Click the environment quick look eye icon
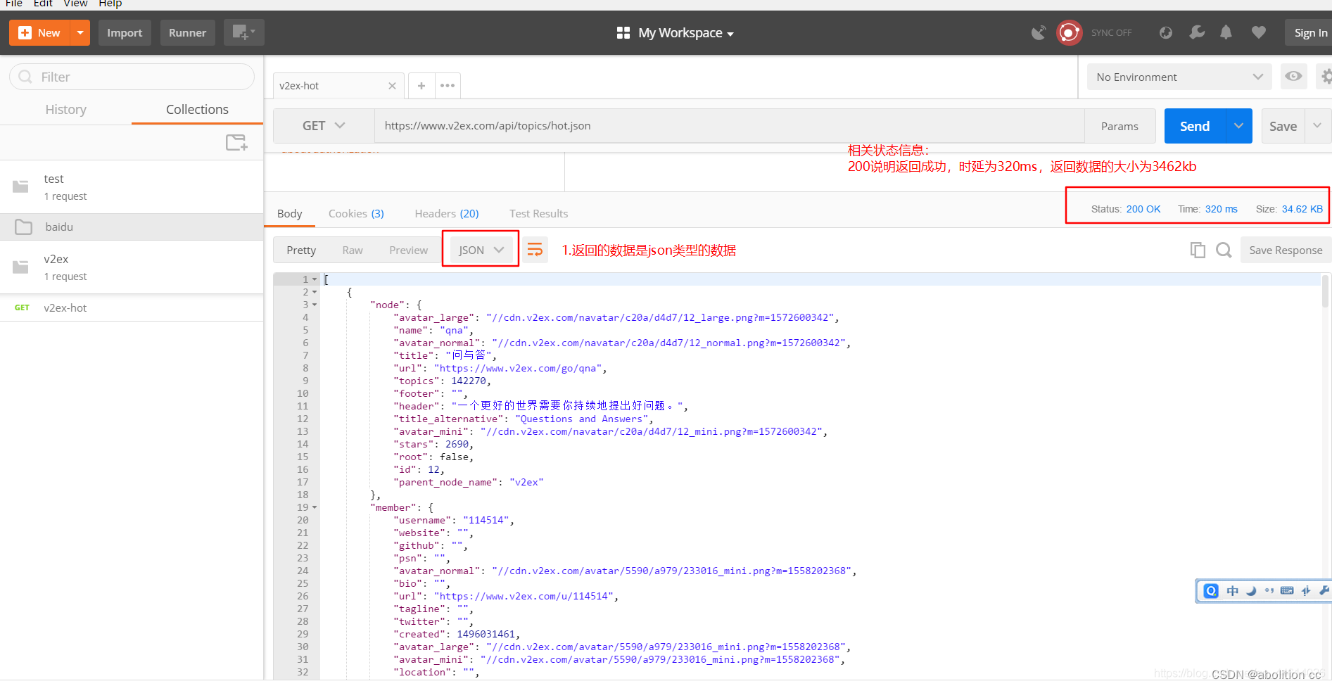The image size is (1332, 686). tap(1293, 76)
